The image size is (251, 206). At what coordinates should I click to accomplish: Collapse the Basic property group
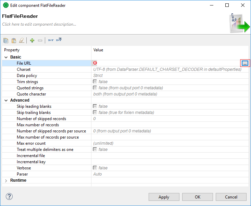[x=6, y=57]
